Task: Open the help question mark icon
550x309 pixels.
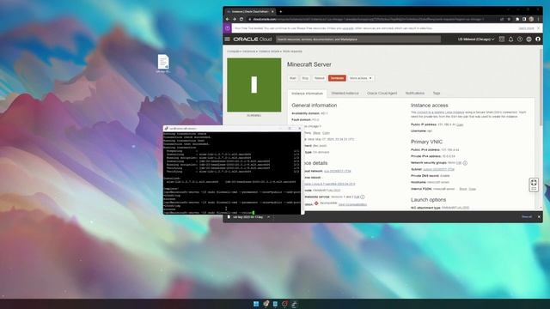Action: click(520, 39)
